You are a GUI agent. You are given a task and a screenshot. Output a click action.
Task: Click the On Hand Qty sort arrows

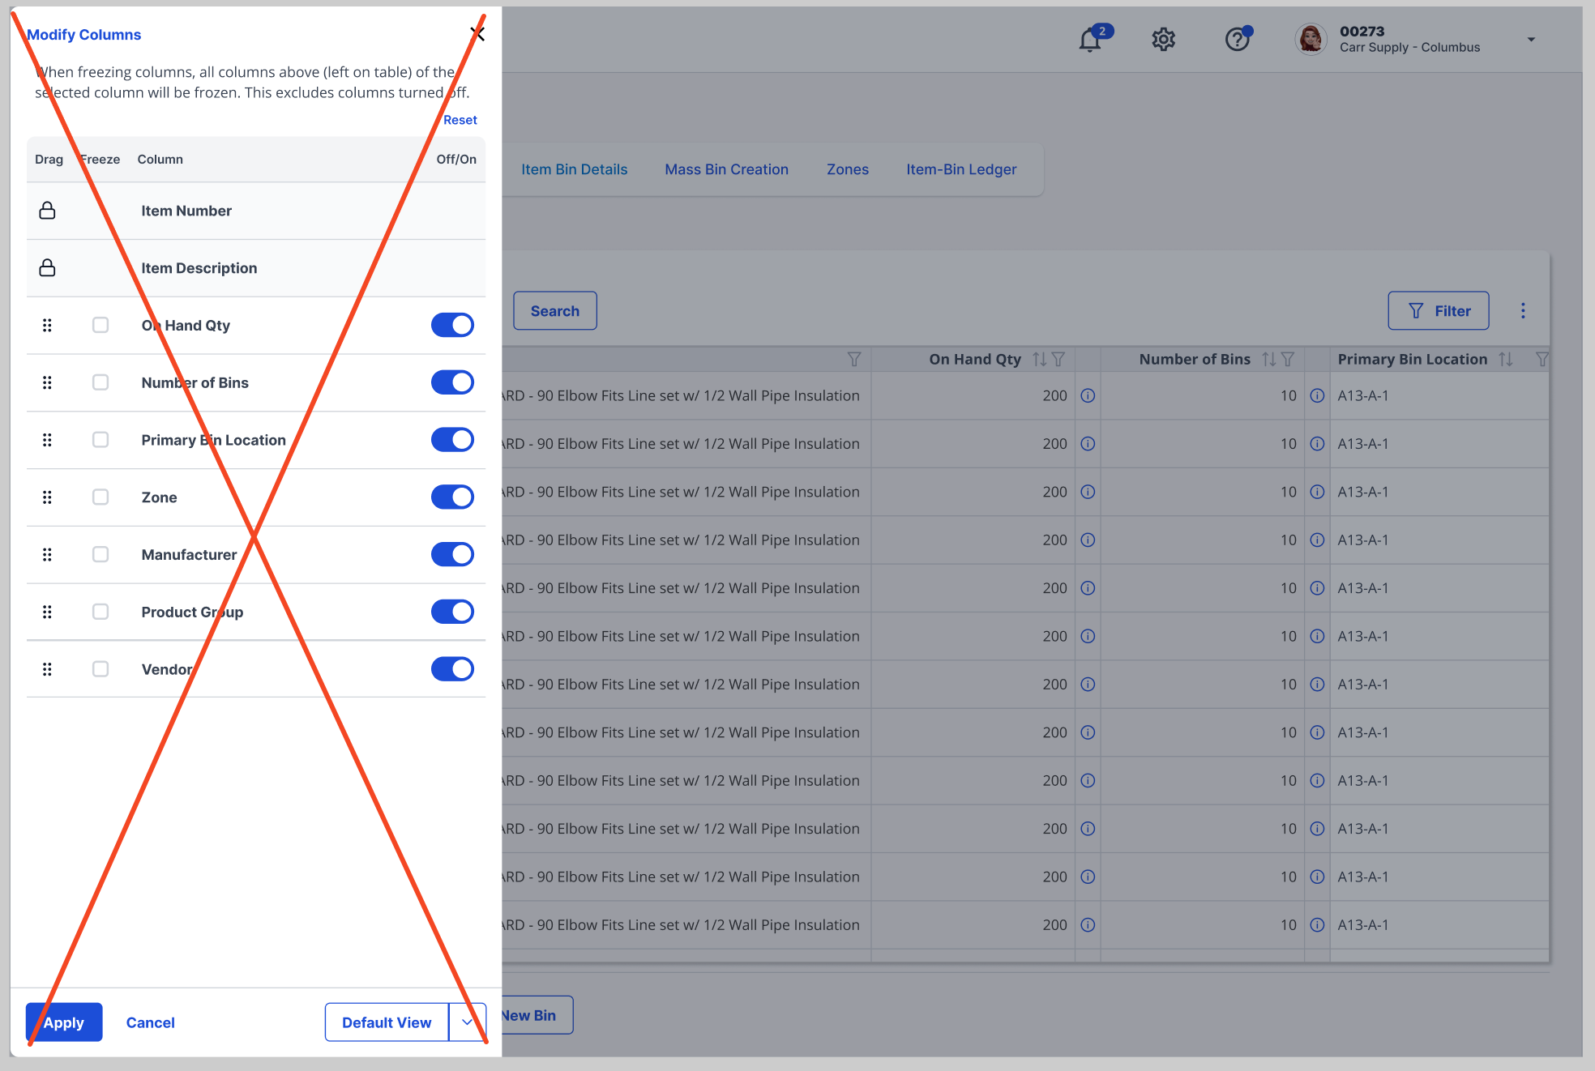pyautogui.click(x=1039, y=360)
